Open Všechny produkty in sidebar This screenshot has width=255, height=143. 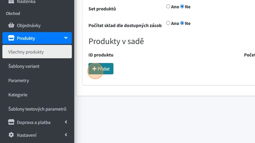[x=26, y=52]
